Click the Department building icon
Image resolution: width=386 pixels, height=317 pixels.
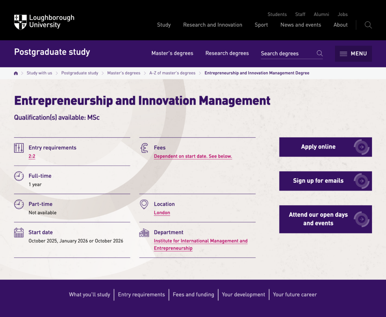click(x=144, y=233)
